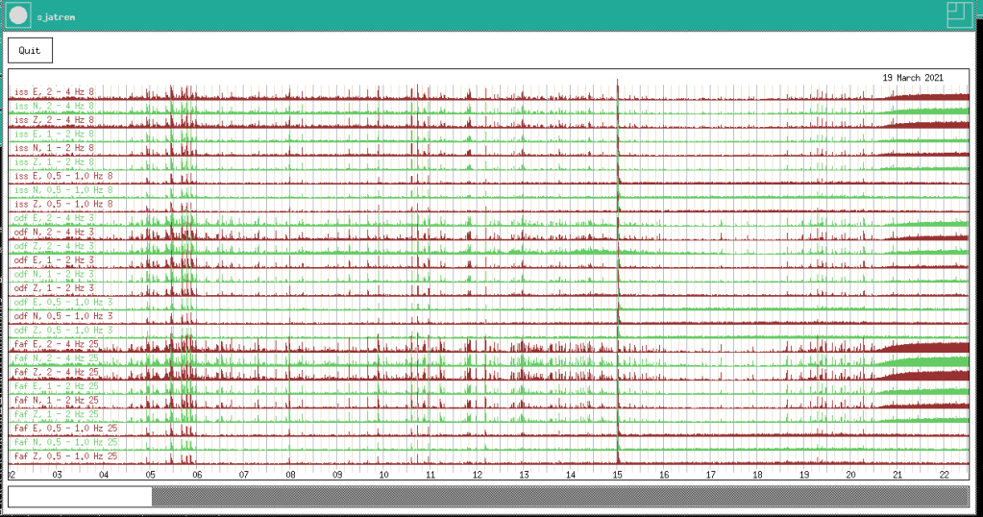Click the horizontal scrollbar thumb
Viewport: 983px width, 517px height.
pyautogui.click(x=81, y=496)
